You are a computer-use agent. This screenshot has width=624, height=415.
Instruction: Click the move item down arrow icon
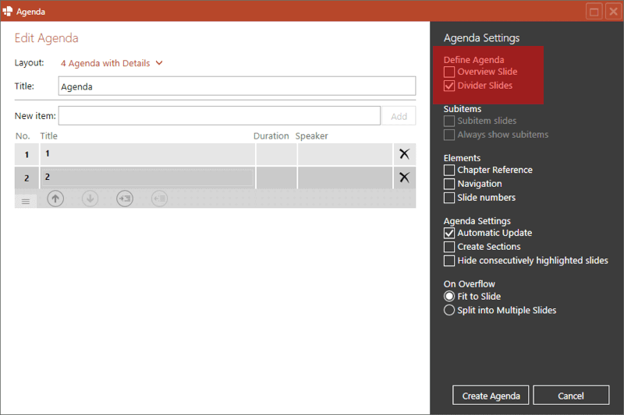[90, 199]
